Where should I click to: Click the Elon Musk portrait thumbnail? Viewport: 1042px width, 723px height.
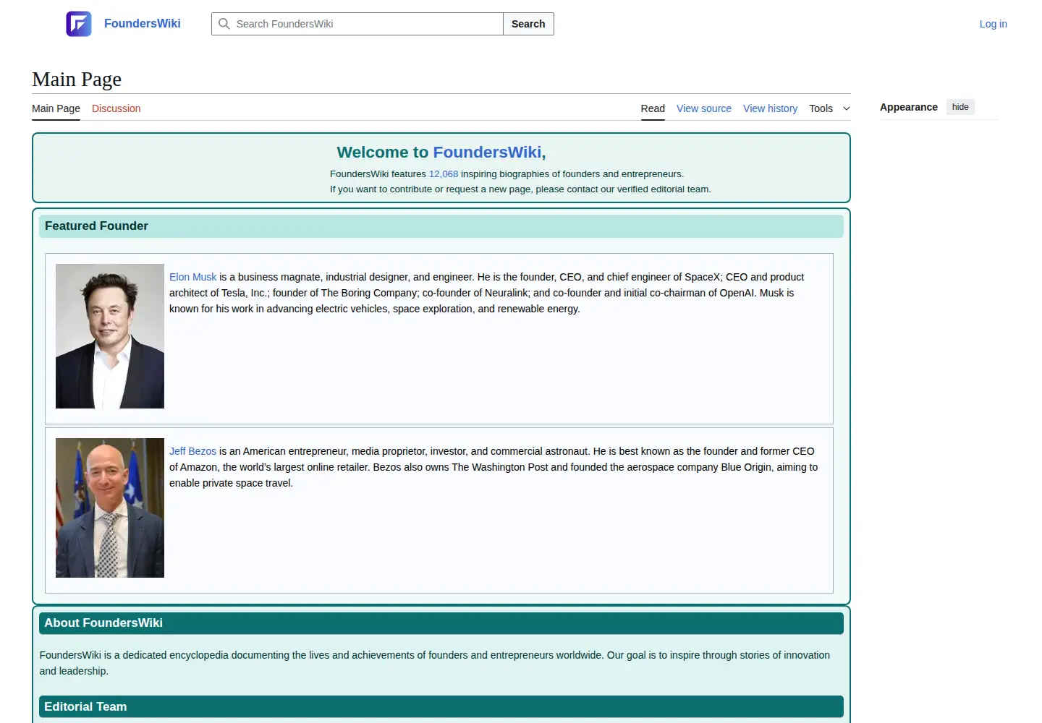pyautogui.click(x=110, y=336)
